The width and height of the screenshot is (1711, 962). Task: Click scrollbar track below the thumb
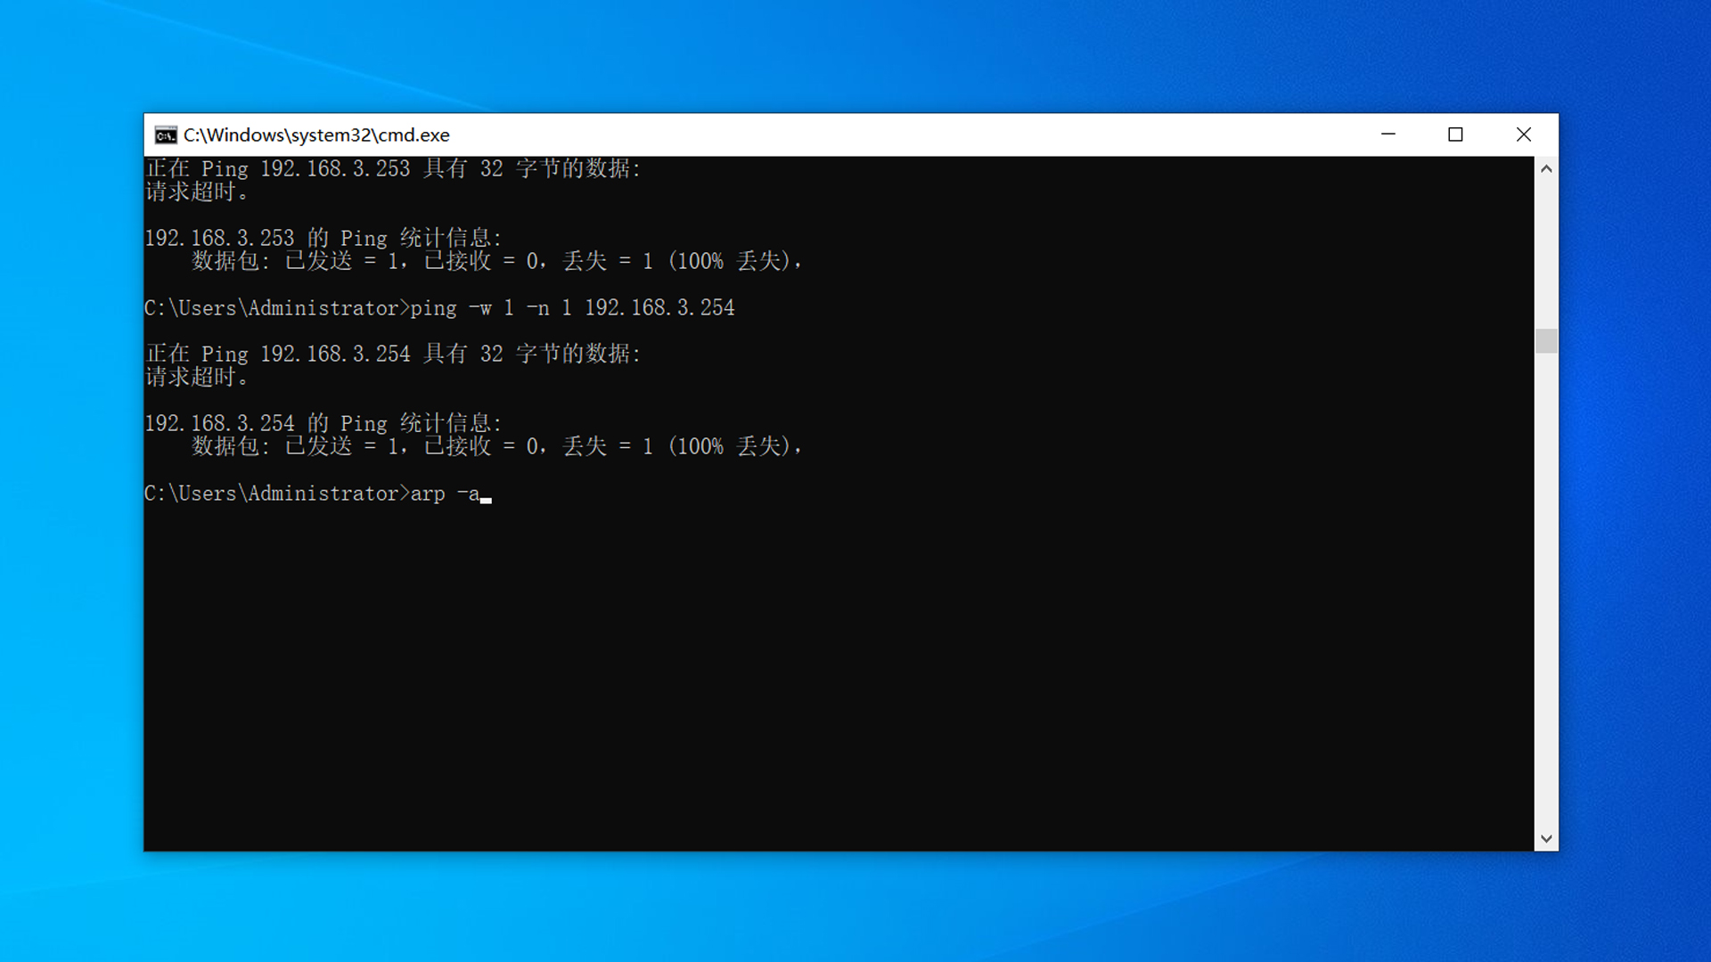pyautogui.click(x=1546, y=588)
